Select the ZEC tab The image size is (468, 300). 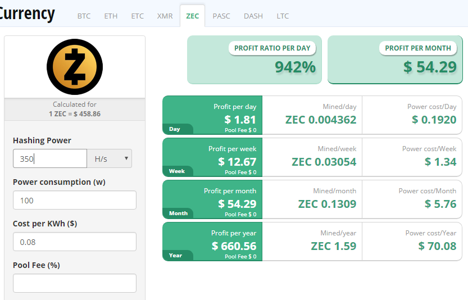tap(193, 16)
